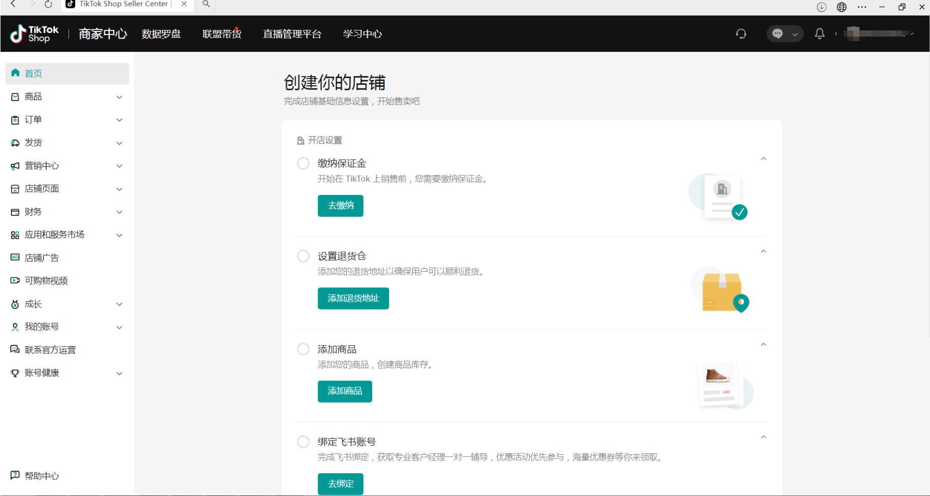Click the 商品 product bag icon
This screenshot has width=930, height=496.
pos(15,96)
